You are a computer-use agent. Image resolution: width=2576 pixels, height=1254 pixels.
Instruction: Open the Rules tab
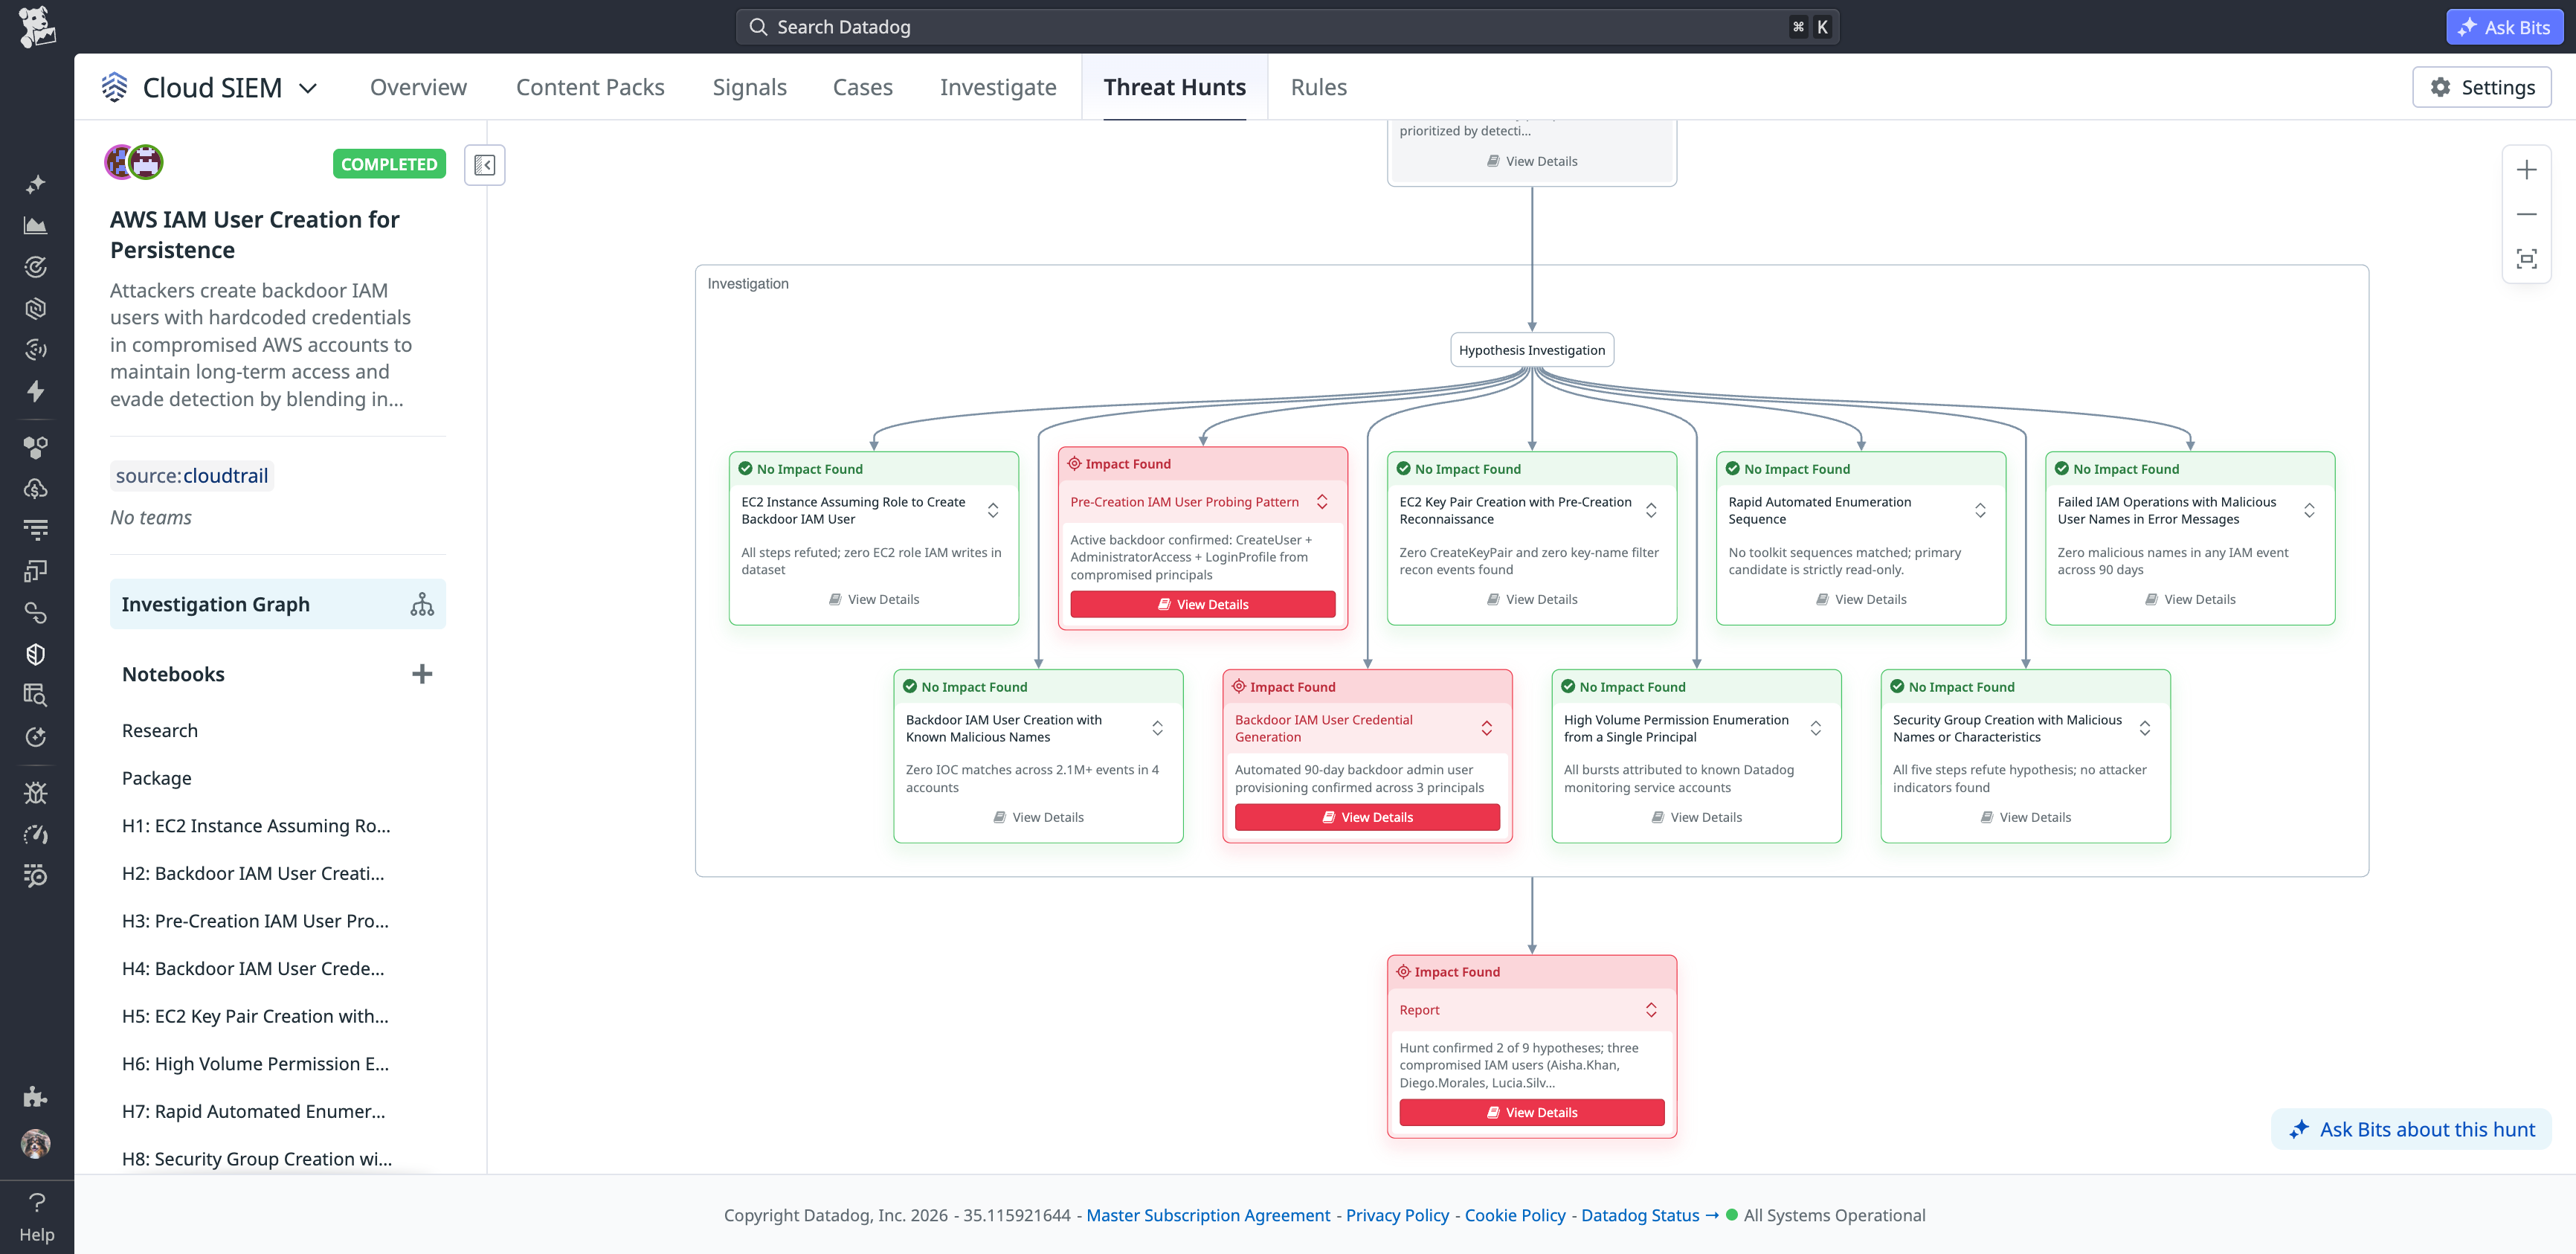click(1318, 87)
